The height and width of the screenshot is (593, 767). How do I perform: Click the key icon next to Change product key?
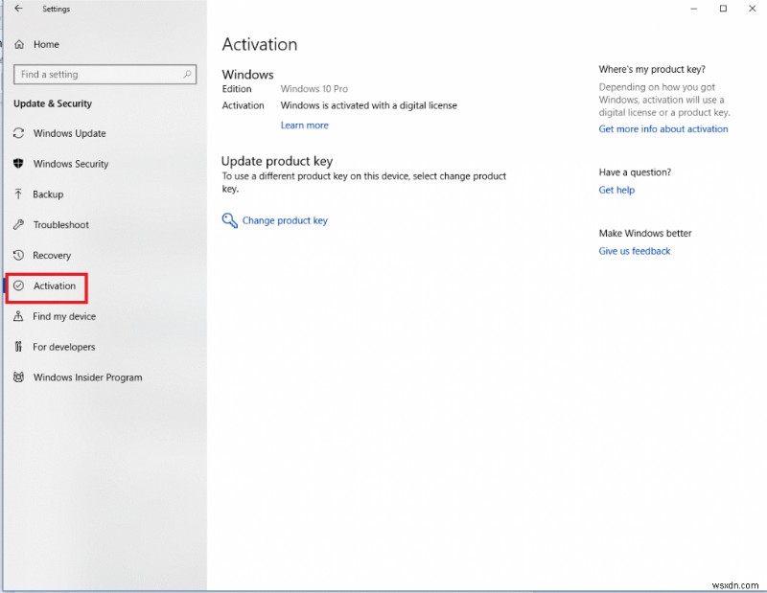click(229, 220)
